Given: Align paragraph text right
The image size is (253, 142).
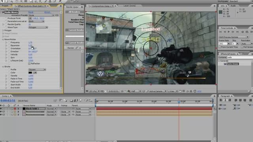Looking at the screenshot, I should tap(230, 100).
